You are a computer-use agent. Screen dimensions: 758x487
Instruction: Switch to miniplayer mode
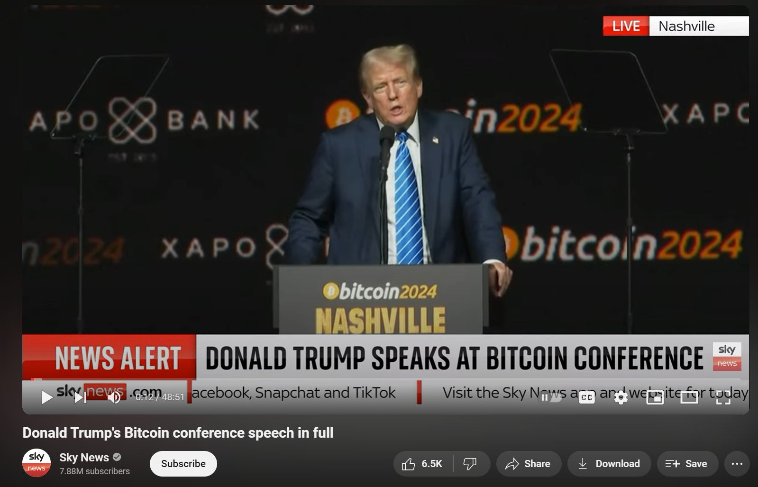click(655, 397)
